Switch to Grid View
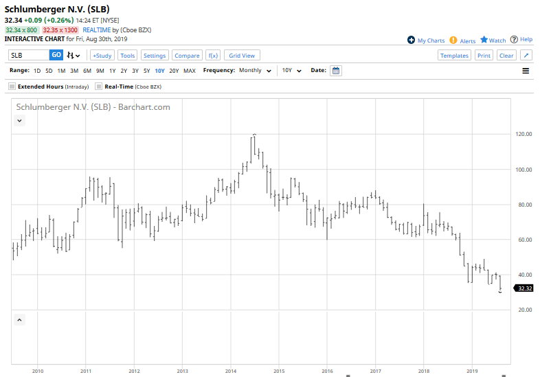This screenshot has height=377, width=540. [242, 55]
